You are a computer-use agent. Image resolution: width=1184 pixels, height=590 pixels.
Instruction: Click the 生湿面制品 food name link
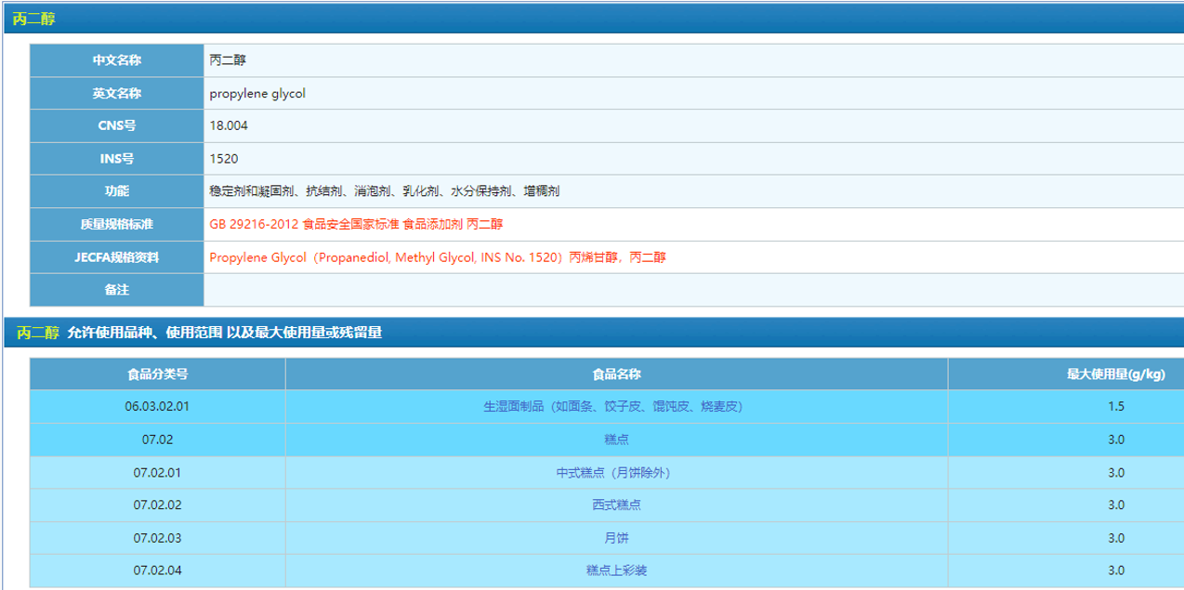tap(616, 406)
